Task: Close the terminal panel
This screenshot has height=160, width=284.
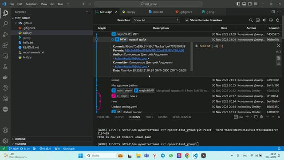Action: coord(279,117)
